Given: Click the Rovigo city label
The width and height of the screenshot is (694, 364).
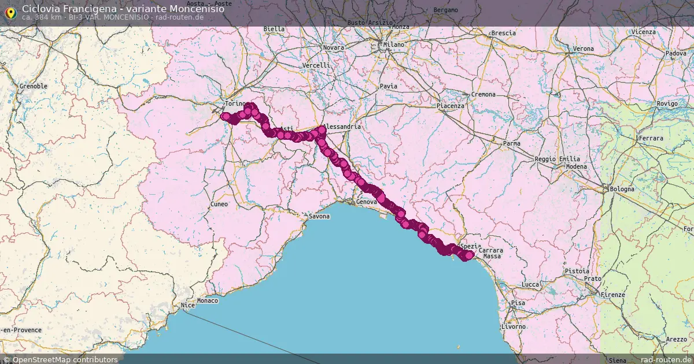Looking at the screenshot, I should [667, 104].
